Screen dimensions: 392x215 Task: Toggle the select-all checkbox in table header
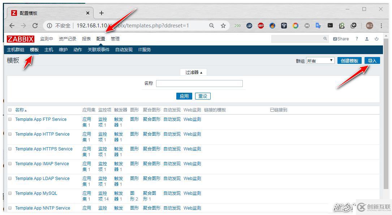pyautogui.click(x=10, y=110)
